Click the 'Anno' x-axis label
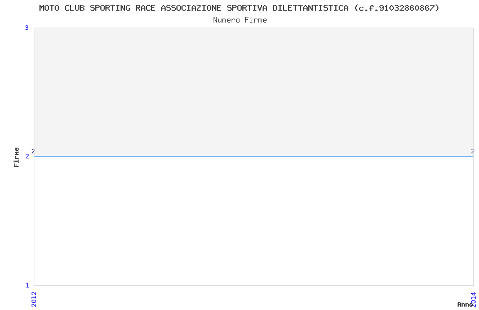This screenshot has width=479, height=310. pyautogui.click(x=465, y=304)
